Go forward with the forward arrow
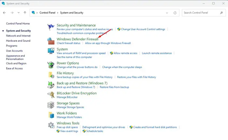 12,13
